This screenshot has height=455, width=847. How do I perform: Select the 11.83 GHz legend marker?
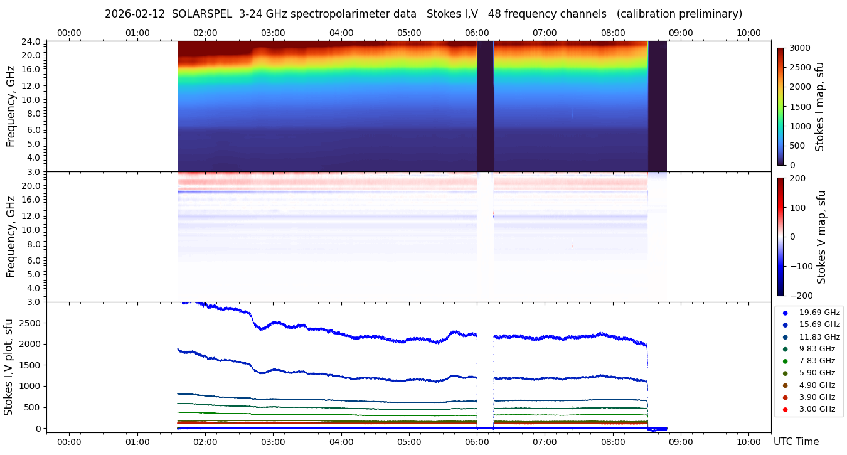tap(785, 337)
